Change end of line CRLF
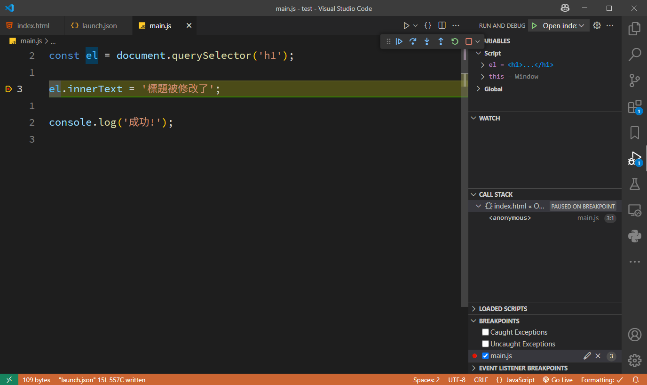The height and width of the screenshot is (385, 647). coord(481,380)
